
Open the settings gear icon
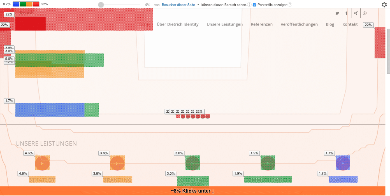(384, 4)
